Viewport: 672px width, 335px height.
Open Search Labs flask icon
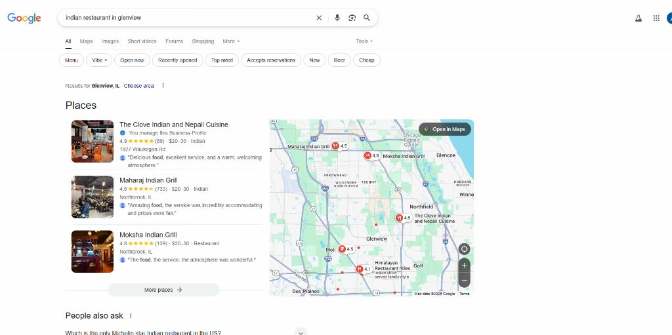point(639,18)
